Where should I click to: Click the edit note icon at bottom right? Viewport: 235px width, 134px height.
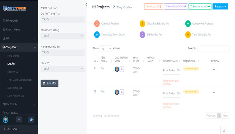point(224,130)
